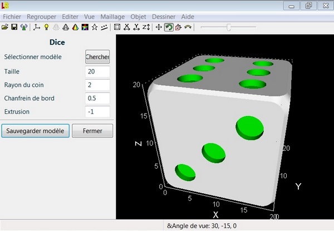Expand the Regrouper menu
The height and width of the screenshot is (231, 334).
pyautogui.click(x=43, y=17)
